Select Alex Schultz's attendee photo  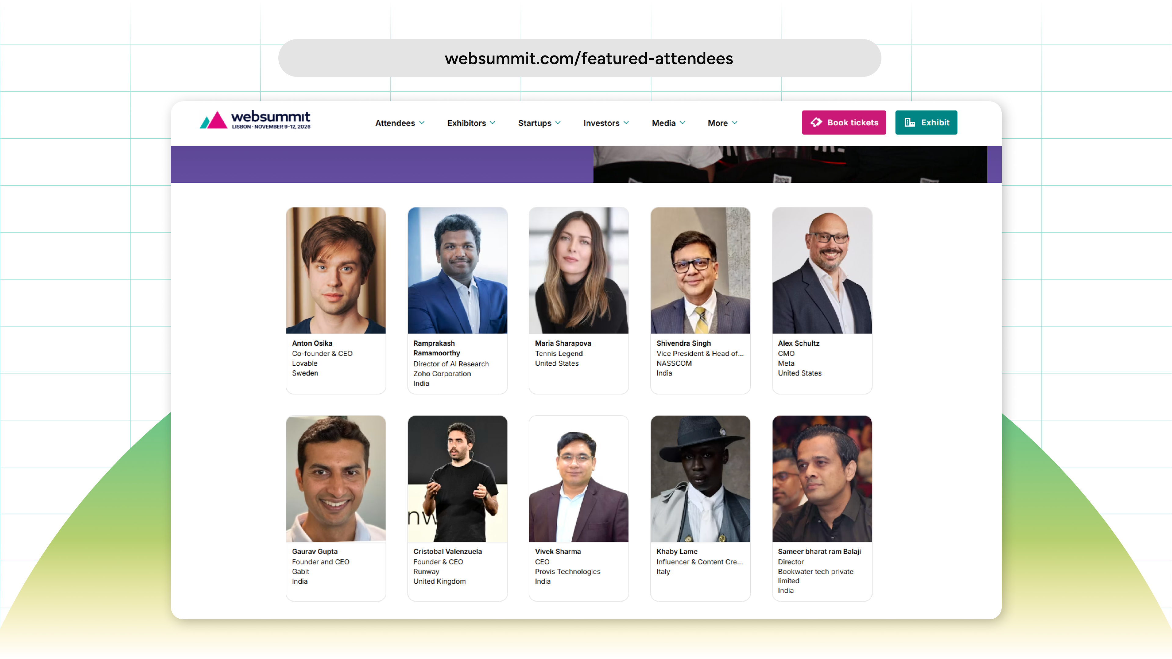point(822,271)
